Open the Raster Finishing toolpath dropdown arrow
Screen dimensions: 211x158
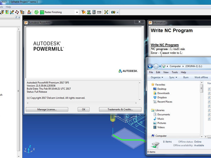point(77,12)
